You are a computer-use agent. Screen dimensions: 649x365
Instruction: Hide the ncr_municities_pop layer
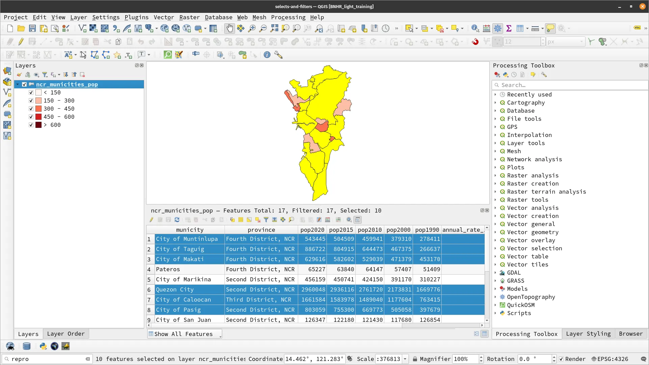[24, 84]
